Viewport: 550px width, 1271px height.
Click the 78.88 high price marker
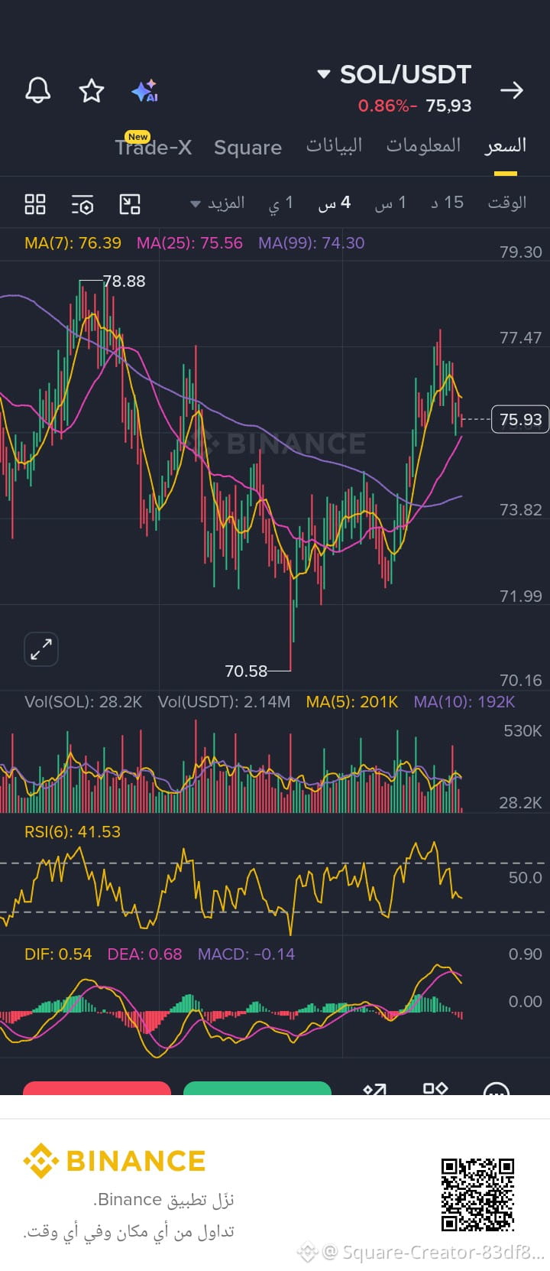click(124, 281)
